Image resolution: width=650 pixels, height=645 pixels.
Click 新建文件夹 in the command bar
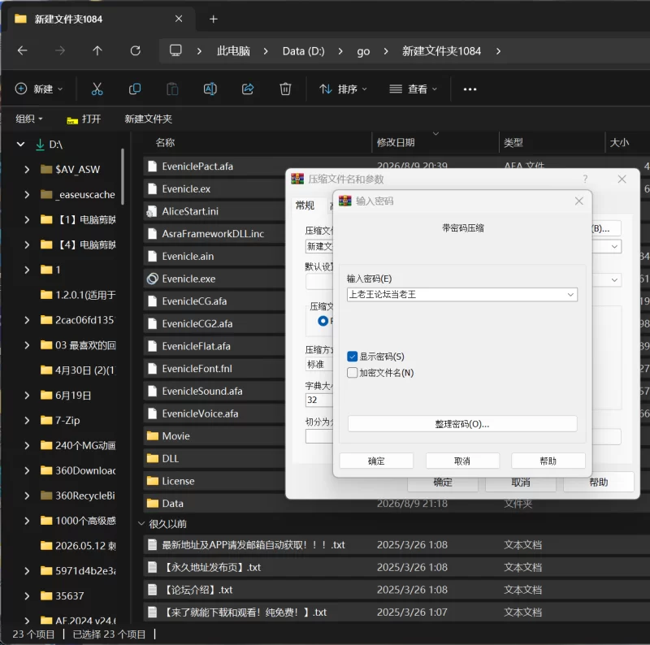pos(148,119)
